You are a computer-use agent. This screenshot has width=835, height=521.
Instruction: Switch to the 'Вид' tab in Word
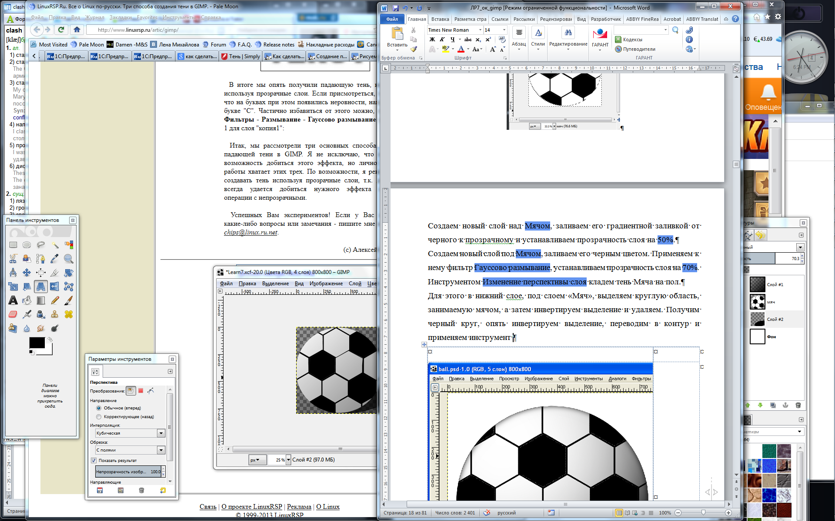coord(581,19)
